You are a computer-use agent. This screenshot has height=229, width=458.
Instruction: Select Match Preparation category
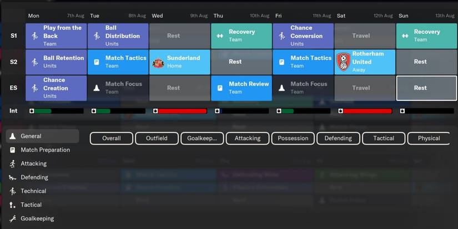(42, 150)
